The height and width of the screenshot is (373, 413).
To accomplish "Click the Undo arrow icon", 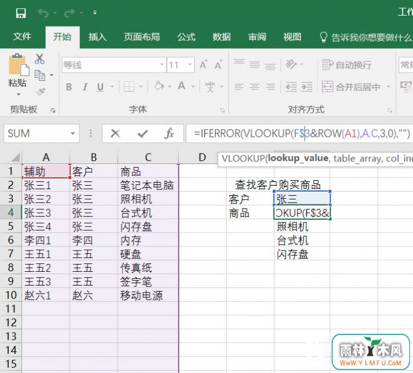I will [x=43, y=13].
